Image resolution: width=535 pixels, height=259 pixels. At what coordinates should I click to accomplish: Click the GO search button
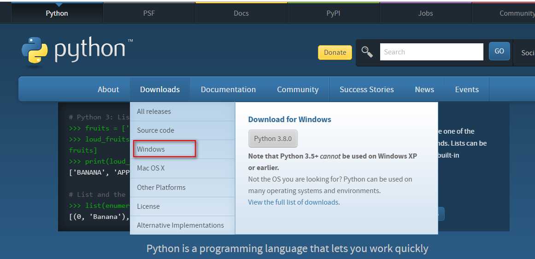499,51
